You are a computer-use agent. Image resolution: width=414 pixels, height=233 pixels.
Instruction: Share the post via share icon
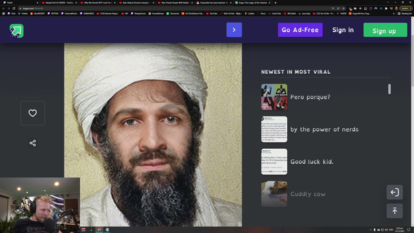pyautogui.click(x=32, y=143)
